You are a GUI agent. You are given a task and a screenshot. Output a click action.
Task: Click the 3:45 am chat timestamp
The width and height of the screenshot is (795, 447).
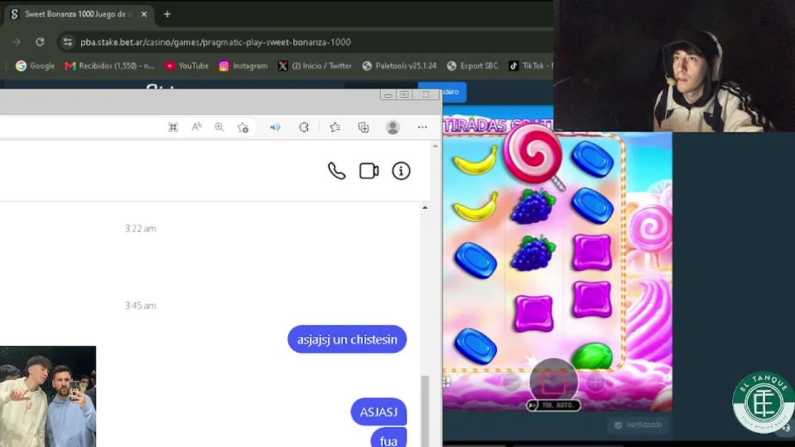pyautogui.click(x=140, y=305)
